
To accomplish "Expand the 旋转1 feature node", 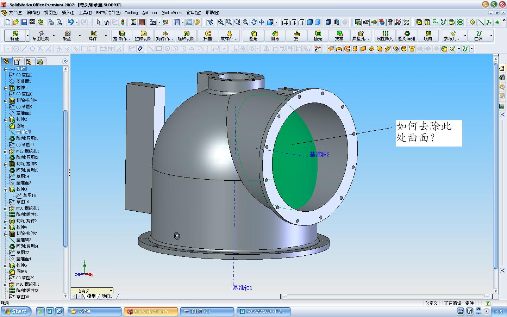I will [6, 69].
